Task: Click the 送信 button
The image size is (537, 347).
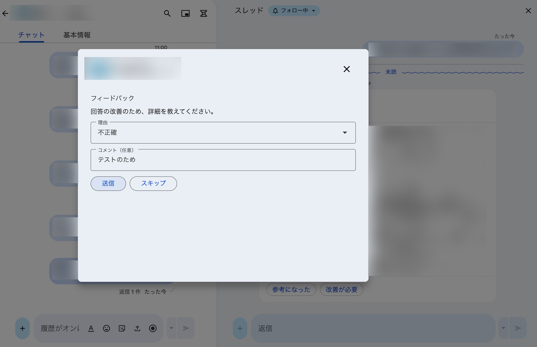Action: pyautogui.click(x=108, y=184)
